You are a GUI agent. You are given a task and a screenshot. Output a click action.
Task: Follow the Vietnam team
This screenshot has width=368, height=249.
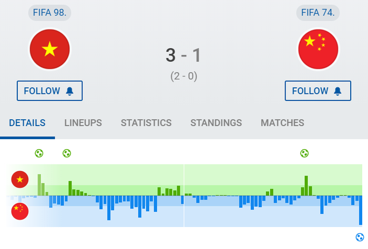(x=49, y=91)
